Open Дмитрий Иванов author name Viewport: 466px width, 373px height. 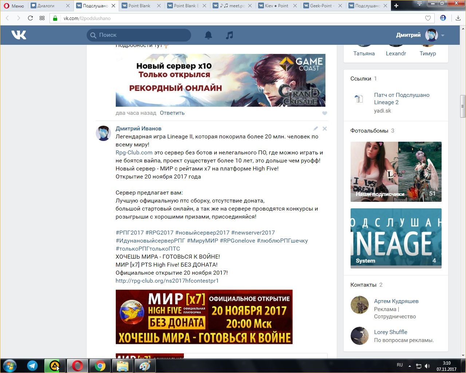(138, 129)
